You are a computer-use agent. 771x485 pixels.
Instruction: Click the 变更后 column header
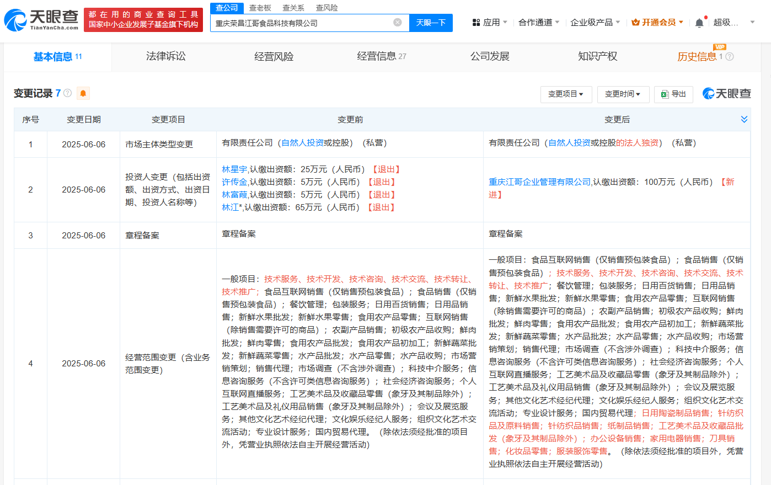click(617, 120)
